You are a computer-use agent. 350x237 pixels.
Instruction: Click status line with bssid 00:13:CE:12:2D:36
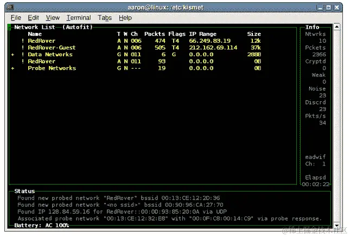coord(119,198)
